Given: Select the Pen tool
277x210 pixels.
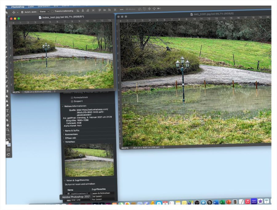Looking at the screenshot, I should tap(7, 115).
